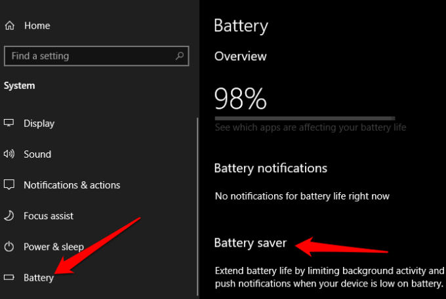Click the Focus assist moon icon
This screenshot has height=299, width=446.
(9, 216)
